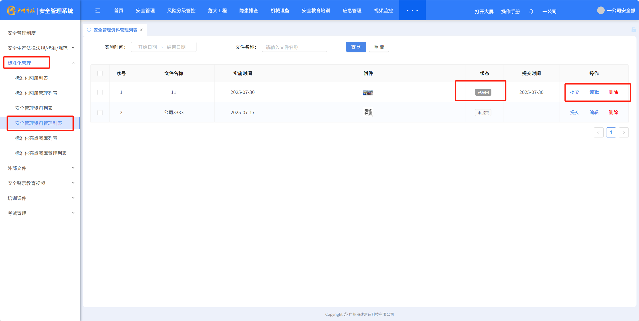The height and width of the screenshot is (321, 639).
Task: Go to previous page arrow
Action: click(x=598, y=132)
